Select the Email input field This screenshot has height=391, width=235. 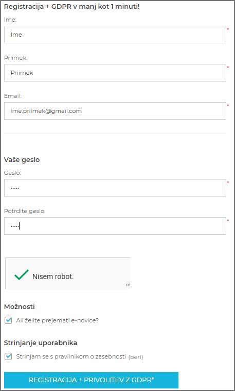pyautogui.click(x=115, y=111)
